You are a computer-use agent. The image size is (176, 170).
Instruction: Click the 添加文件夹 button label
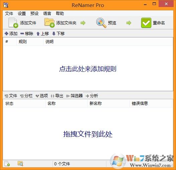click(x=66, y=23)
